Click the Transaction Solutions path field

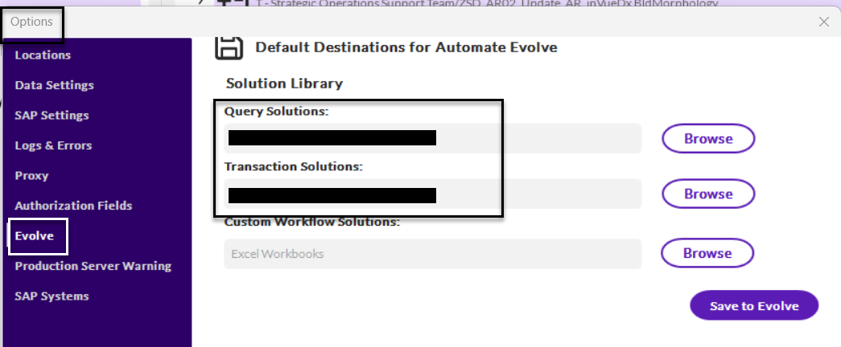click(433, 194)
